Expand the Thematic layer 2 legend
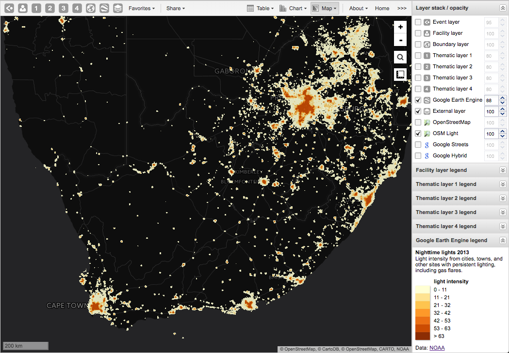The width and height of the screenshot is (509, 353). (503, 198)
